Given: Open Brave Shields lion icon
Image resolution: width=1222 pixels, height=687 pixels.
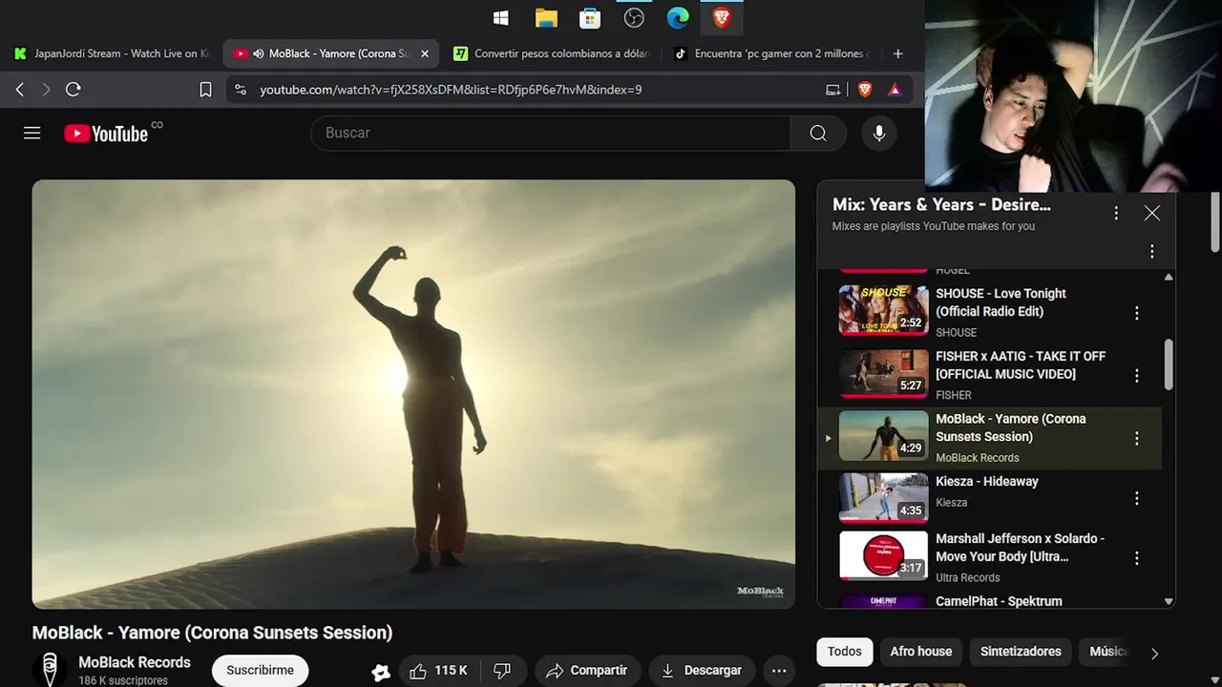Looking at the screenshot, I should (x=865, y=90).
